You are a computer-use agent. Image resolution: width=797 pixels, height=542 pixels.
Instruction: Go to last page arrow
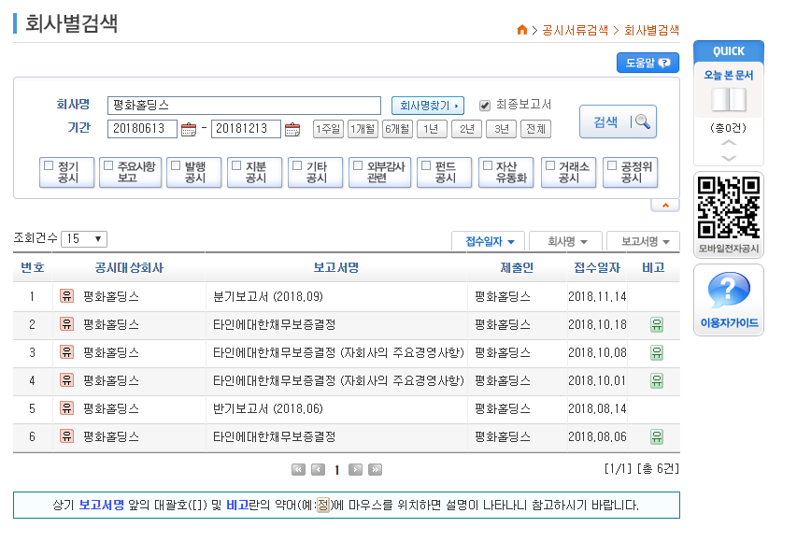tap(375, 469)
